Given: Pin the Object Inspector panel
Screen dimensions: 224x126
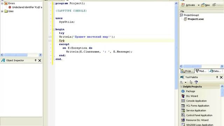Looking at the screenshot, I should 35,60.
